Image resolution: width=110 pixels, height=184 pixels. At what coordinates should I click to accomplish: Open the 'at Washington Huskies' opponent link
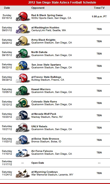[45, 28]
